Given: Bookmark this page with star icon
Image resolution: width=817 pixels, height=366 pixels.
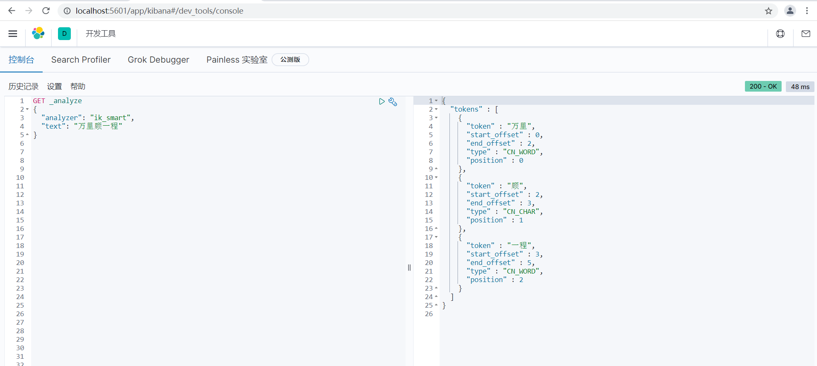Looking at the screenshot, I should 768,11.
